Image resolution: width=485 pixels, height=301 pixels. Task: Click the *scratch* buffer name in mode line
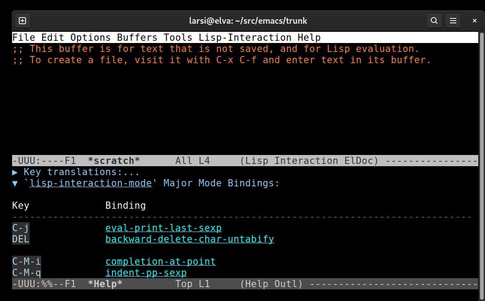click(114, 161)
